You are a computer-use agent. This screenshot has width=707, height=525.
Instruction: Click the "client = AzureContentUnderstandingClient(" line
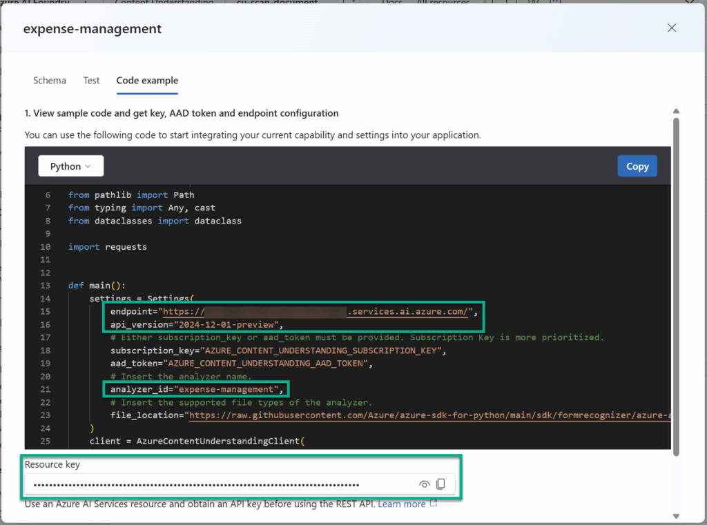[197, 442]
